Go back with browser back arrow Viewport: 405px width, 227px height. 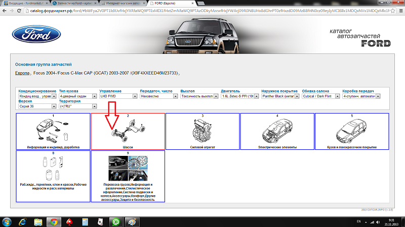[5, 11]
